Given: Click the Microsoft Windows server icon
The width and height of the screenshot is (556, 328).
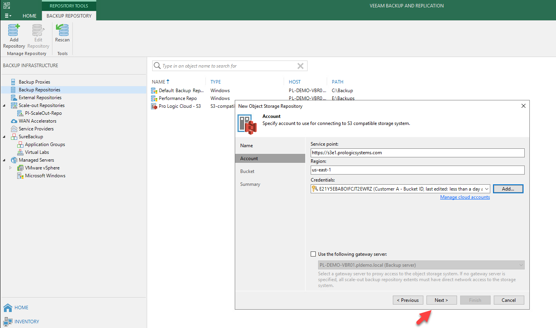Looking at the screenshot, I should point(20,176).
